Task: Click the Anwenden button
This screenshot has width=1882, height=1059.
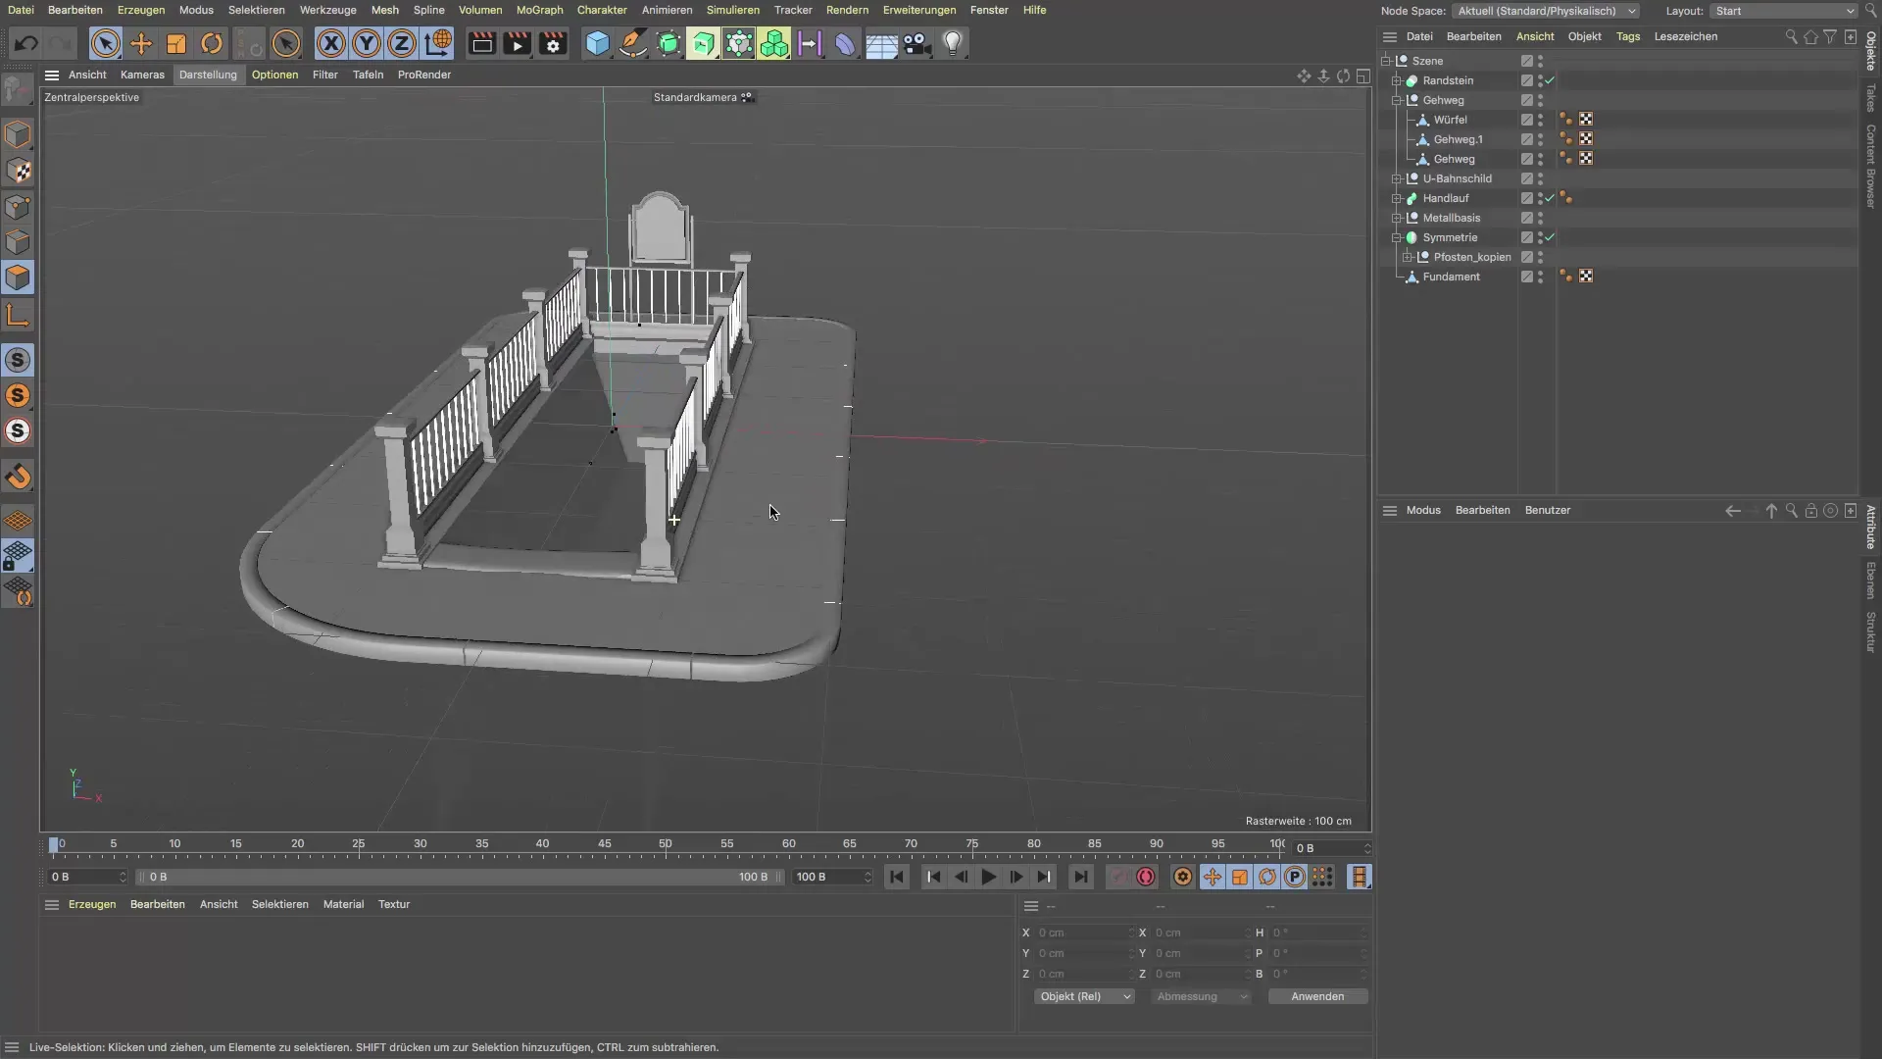Action: click(x=1317, y=997)
